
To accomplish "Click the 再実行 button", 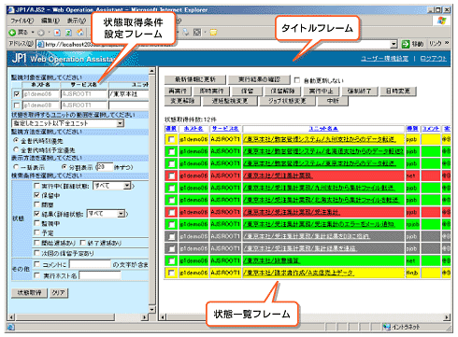I will pyautogui.click(x=178, y=91).
